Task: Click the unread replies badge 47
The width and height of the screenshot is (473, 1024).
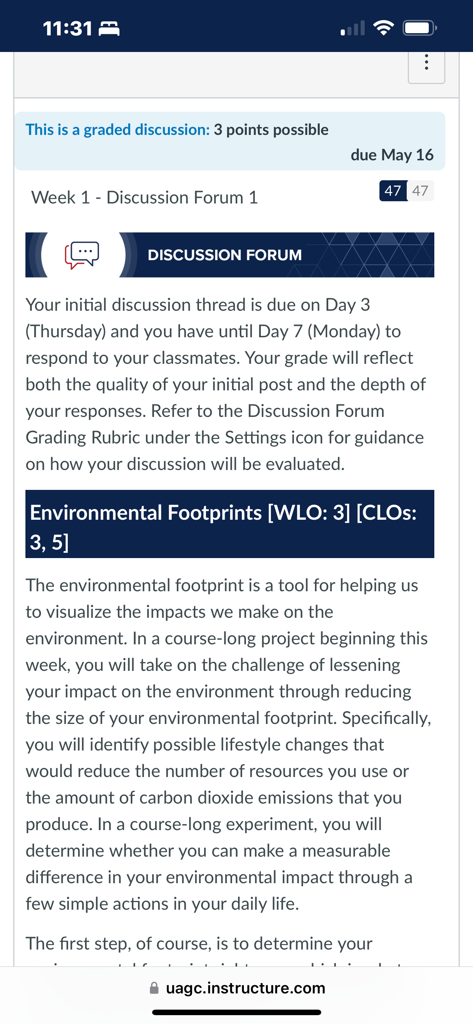Action: pos(393,191)
